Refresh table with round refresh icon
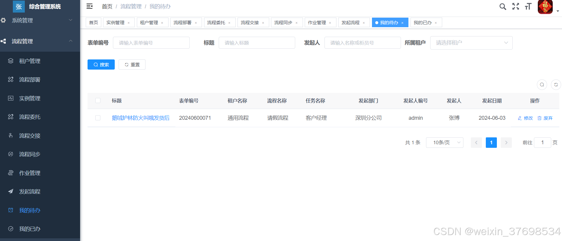Viewport: 562px width, 241px height. click(556, 85)
